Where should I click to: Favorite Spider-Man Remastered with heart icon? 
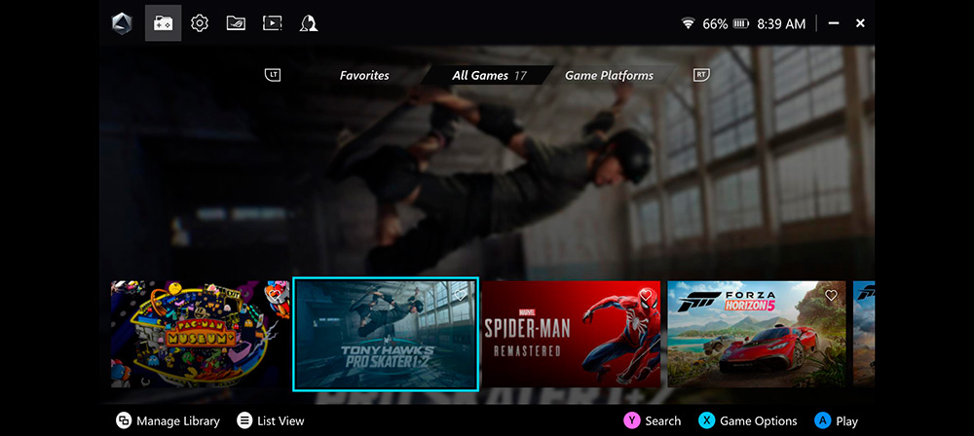646,294
